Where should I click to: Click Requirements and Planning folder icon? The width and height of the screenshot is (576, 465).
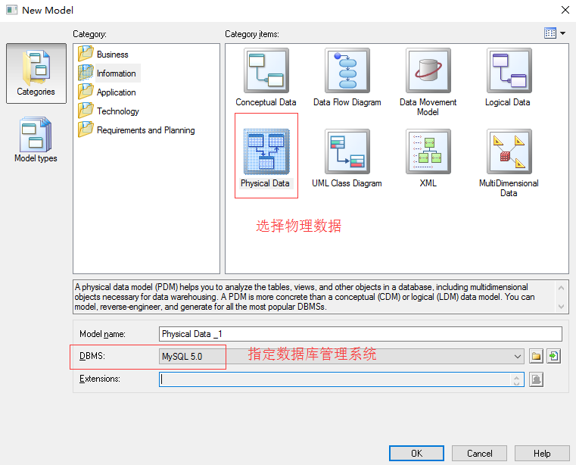(86, 130)
